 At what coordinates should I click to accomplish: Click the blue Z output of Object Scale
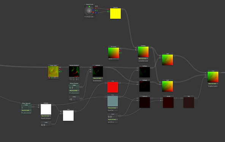tap(96, 13)
